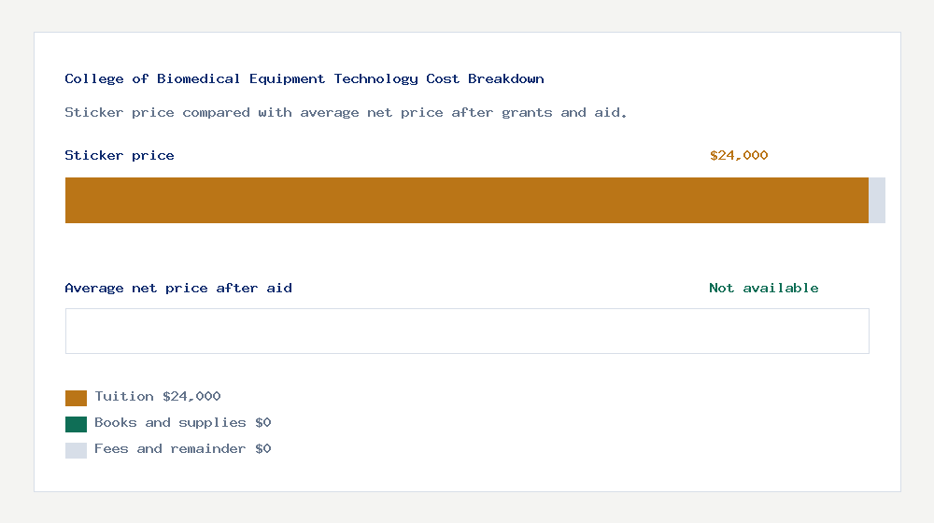The image size is (934, 523).
Task: Click the green Books and supplies swatch
Action: coord(76,424)
